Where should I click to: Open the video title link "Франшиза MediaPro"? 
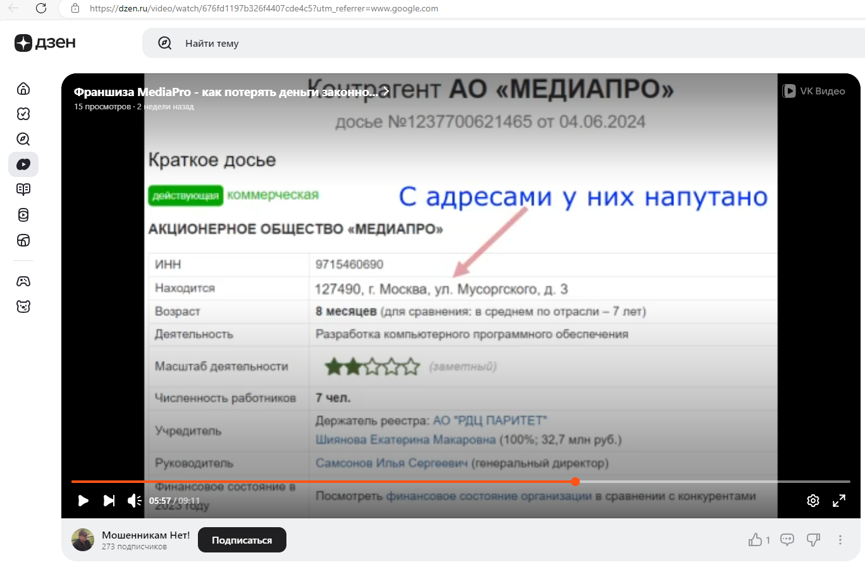click(226, 92)
